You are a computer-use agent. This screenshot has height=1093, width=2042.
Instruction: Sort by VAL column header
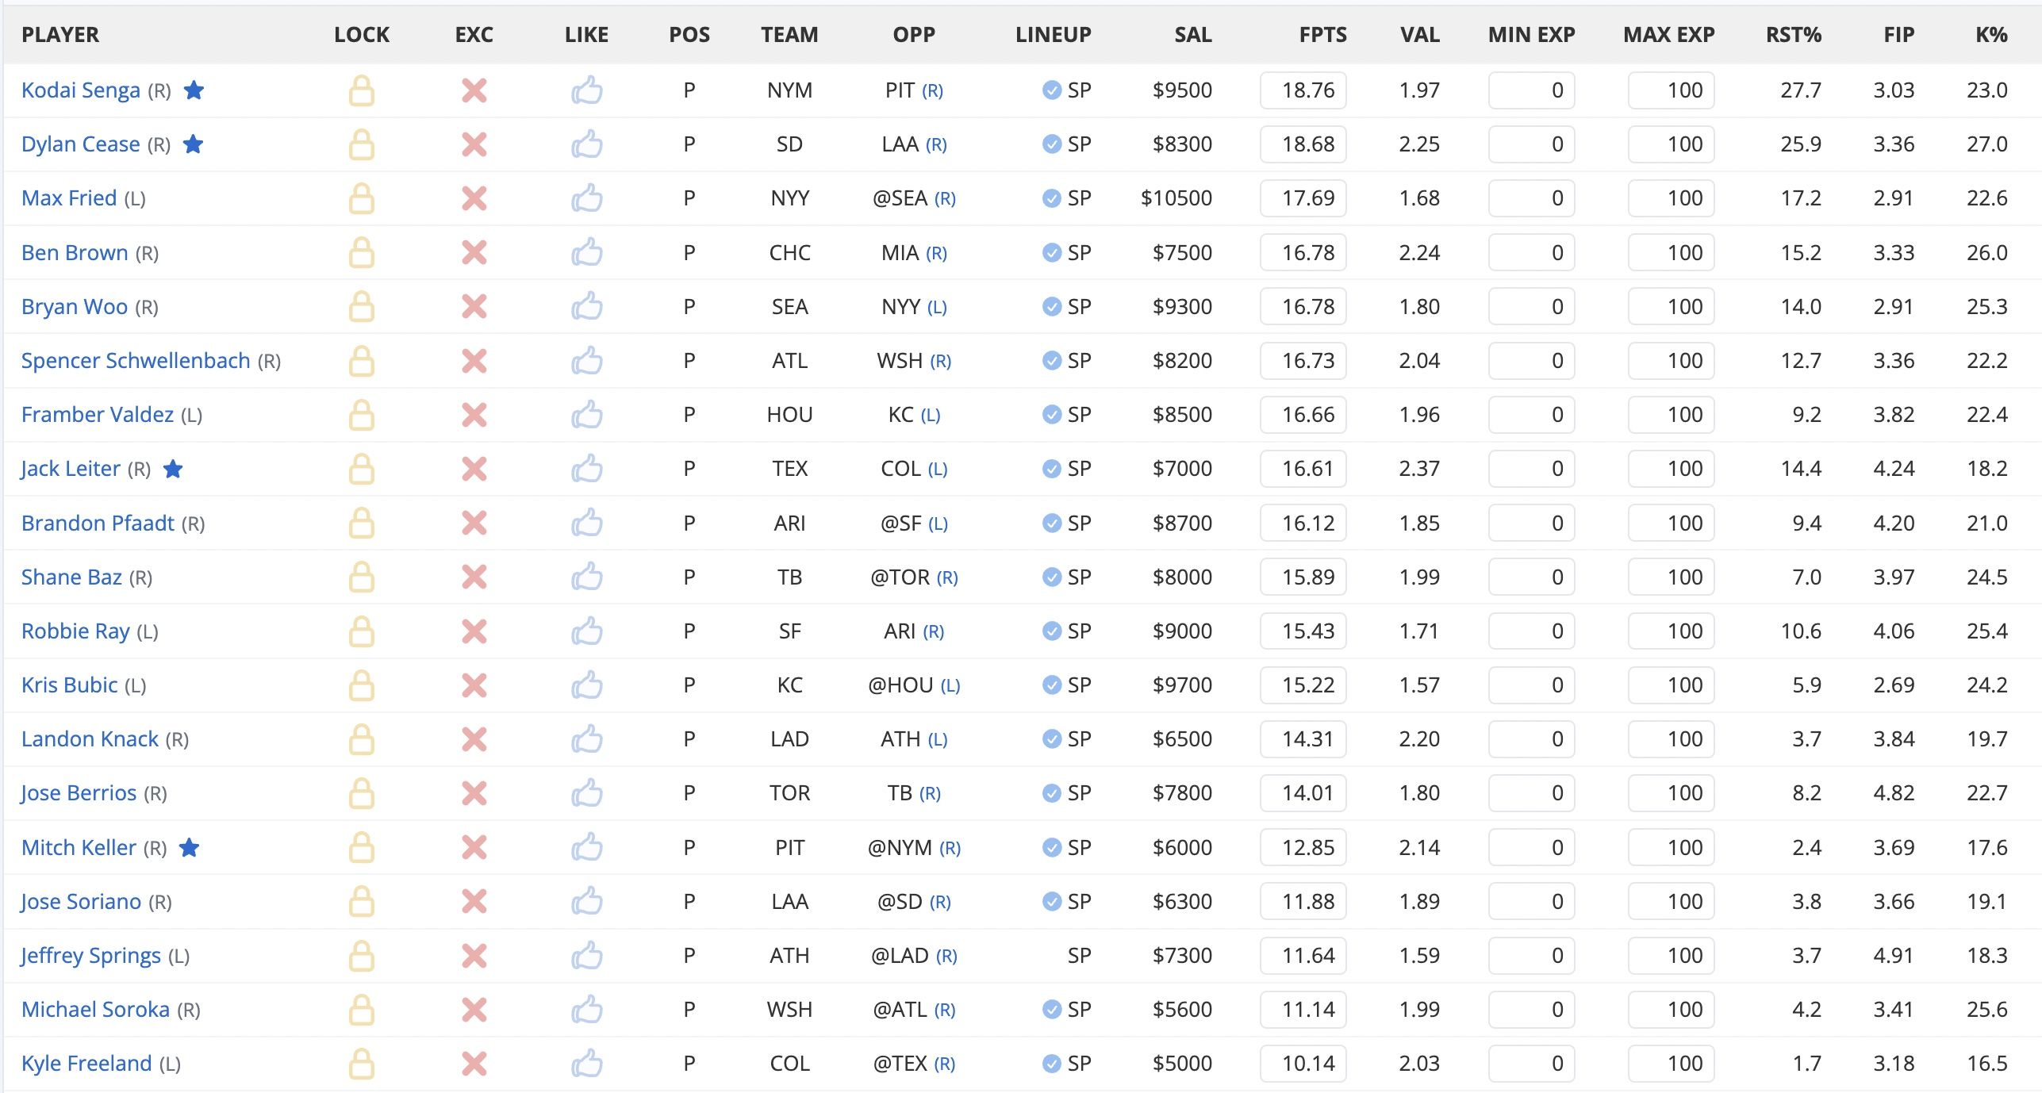[x=1419, y=35]
